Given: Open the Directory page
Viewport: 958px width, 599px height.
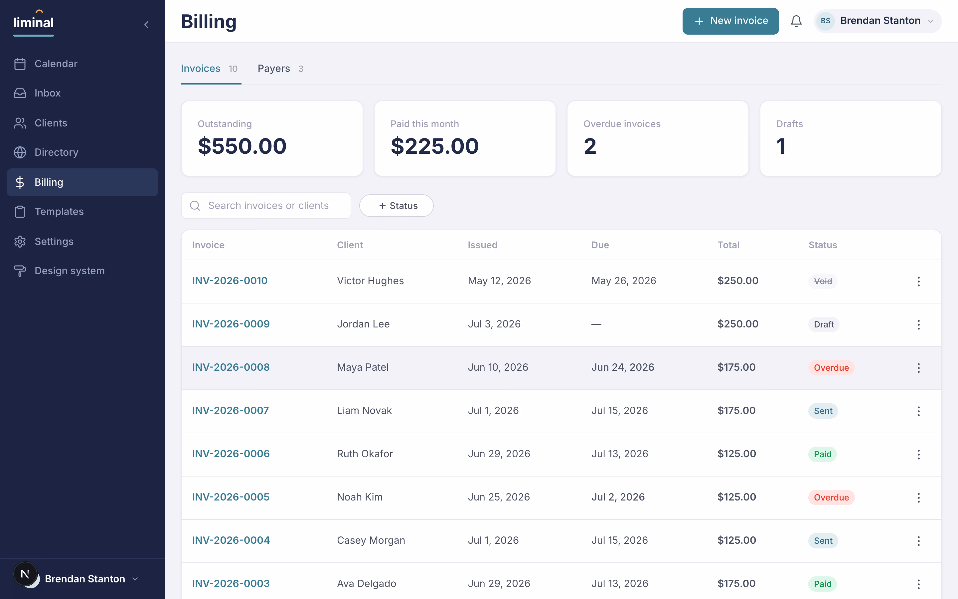Looking at the screenshot, I should [82, 152].
